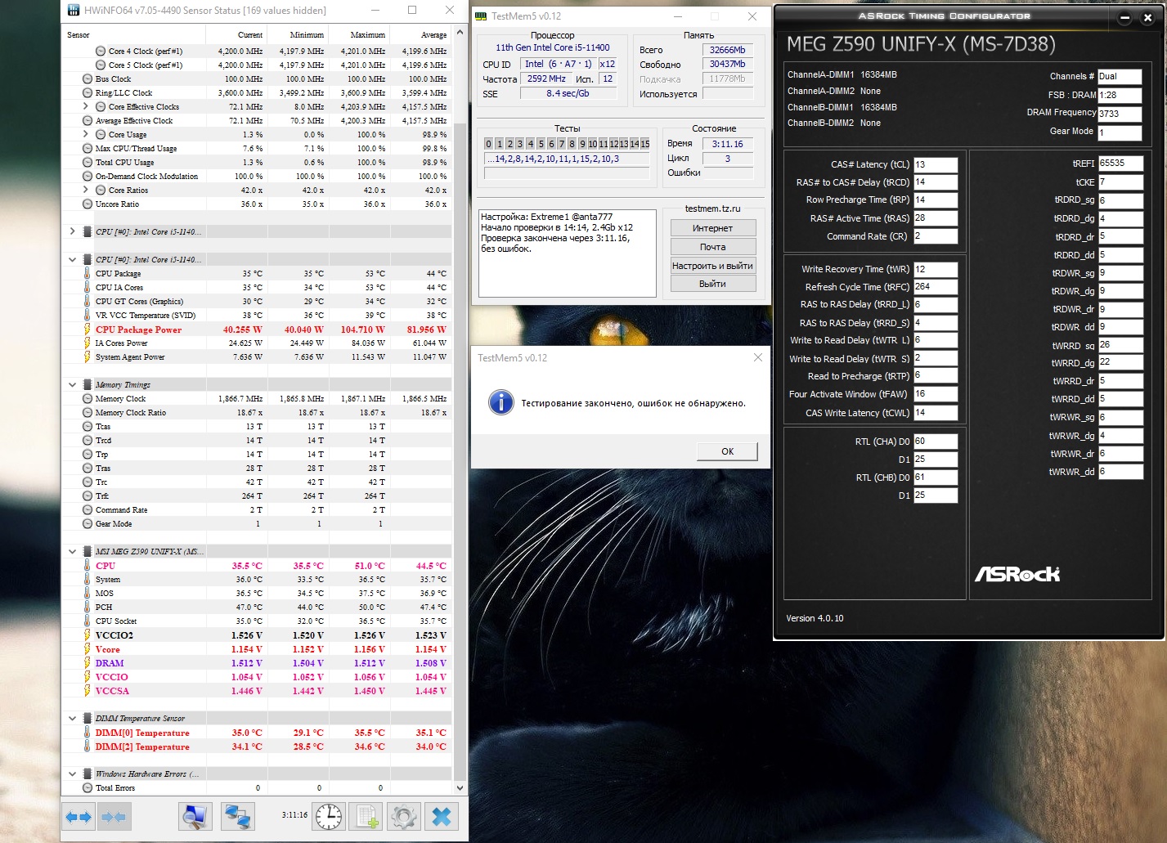Click the blue X icon in HWiNFO toolbar
This screenshot has width=1167, height=843.
pyautogui.click(x=442, y=816)
